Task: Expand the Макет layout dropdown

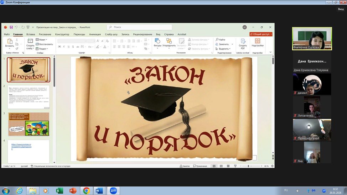Action: click(42, 39)
